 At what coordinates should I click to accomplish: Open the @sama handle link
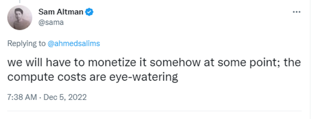click(51, 22)
